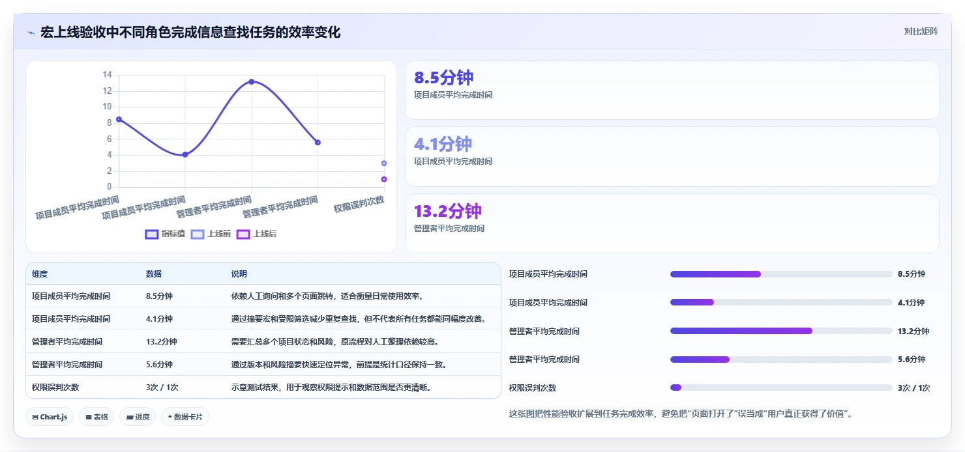This screenshot has width=965, height=452.
Task: Select the 3次 / 1次 cell in the table
Action: (x=162, y=388)
